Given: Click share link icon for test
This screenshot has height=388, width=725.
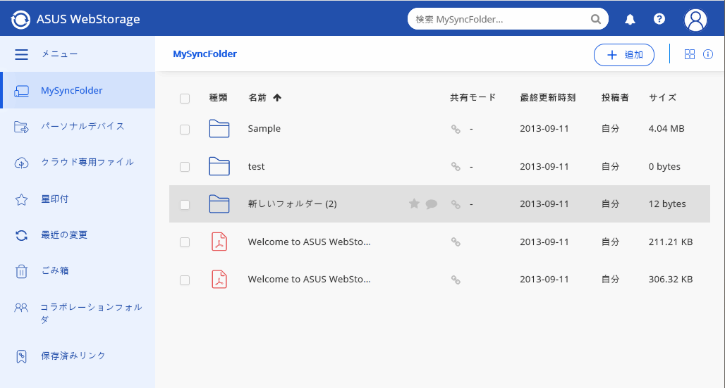Looking at the screenshot, I should [456, 167].
